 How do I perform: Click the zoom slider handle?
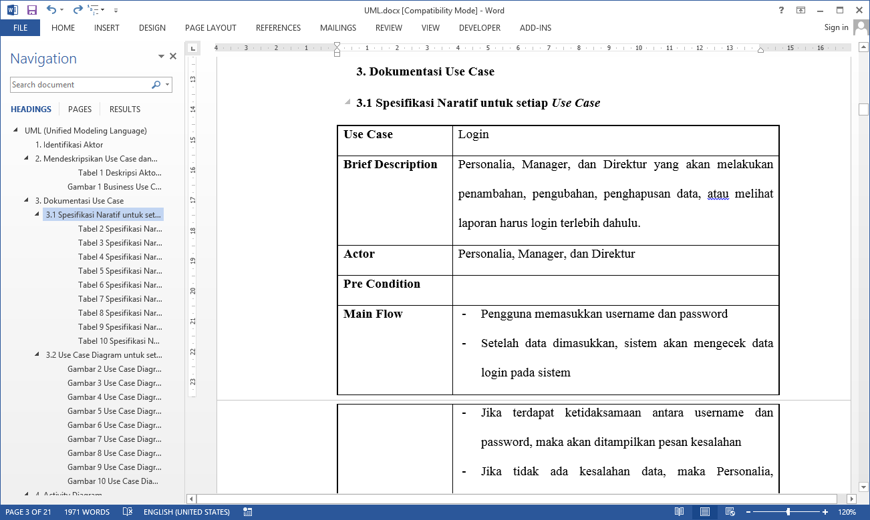788,512
